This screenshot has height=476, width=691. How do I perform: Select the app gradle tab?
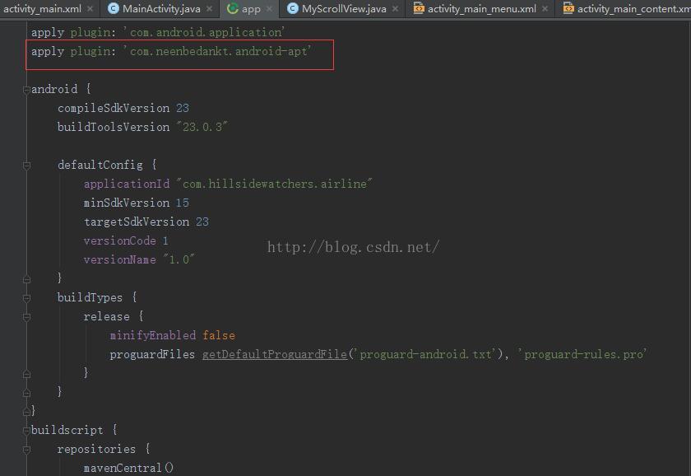click(x=251, y=9)
